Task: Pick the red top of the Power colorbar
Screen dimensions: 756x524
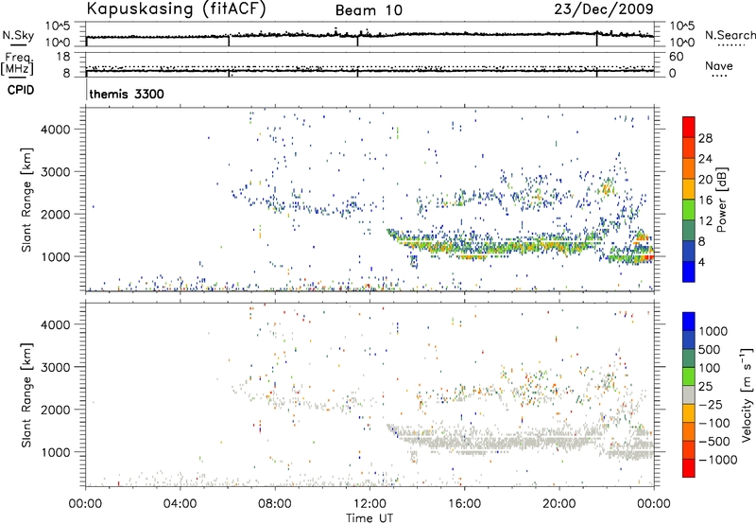Action: (689, 127)
